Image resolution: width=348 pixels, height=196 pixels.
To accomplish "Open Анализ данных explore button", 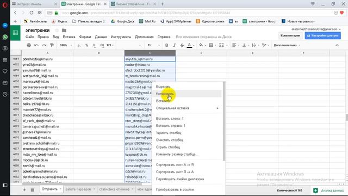I will [x=328, y=191].
